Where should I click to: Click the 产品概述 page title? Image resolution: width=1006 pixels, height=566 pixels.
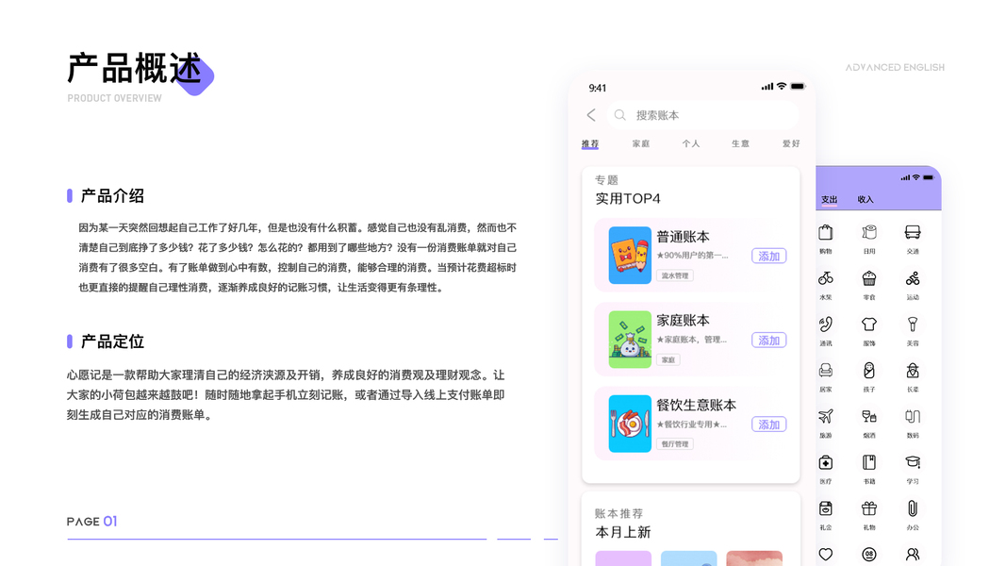pos(134,69)
